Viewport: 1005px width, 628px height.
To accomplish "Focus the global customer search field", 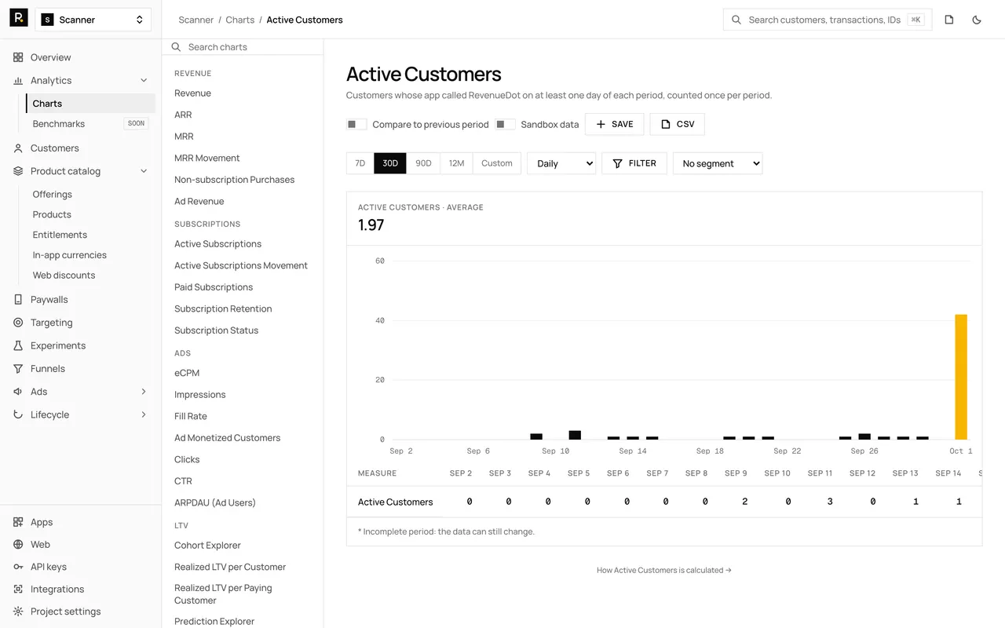I will tap(828, 20).
